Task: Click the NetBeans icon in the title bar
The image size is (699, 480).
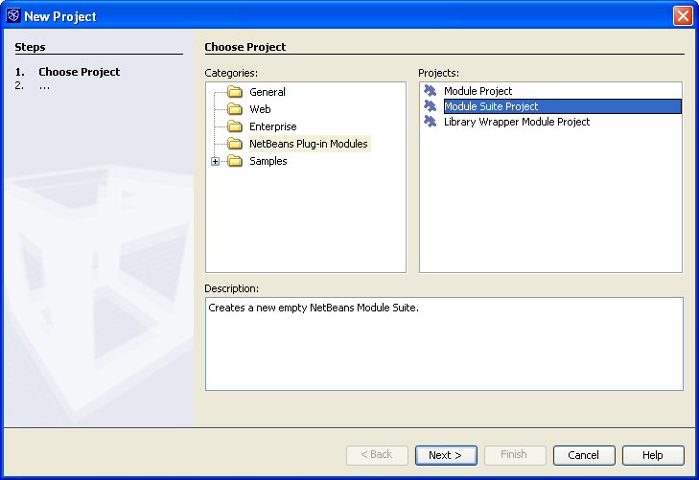Action: 13,15
